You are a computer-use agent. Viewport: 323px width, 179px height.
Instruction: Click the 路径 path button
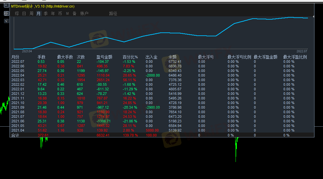pyautogui.click(x=113, y=13)
